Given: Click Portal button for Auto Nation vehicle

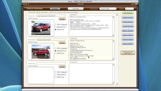Looking at the screenshot, I should point(62,19).
